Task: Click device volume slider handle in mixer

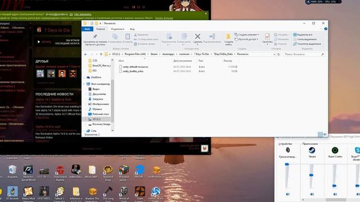Action: click(x=287, y=164)
